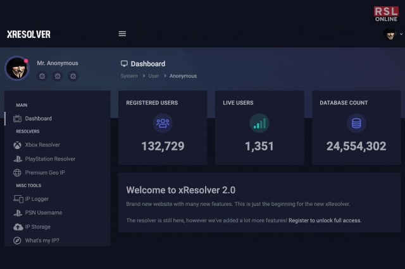
Task: Click the live users signal bars icon
Action: click(x=259, y=123)
